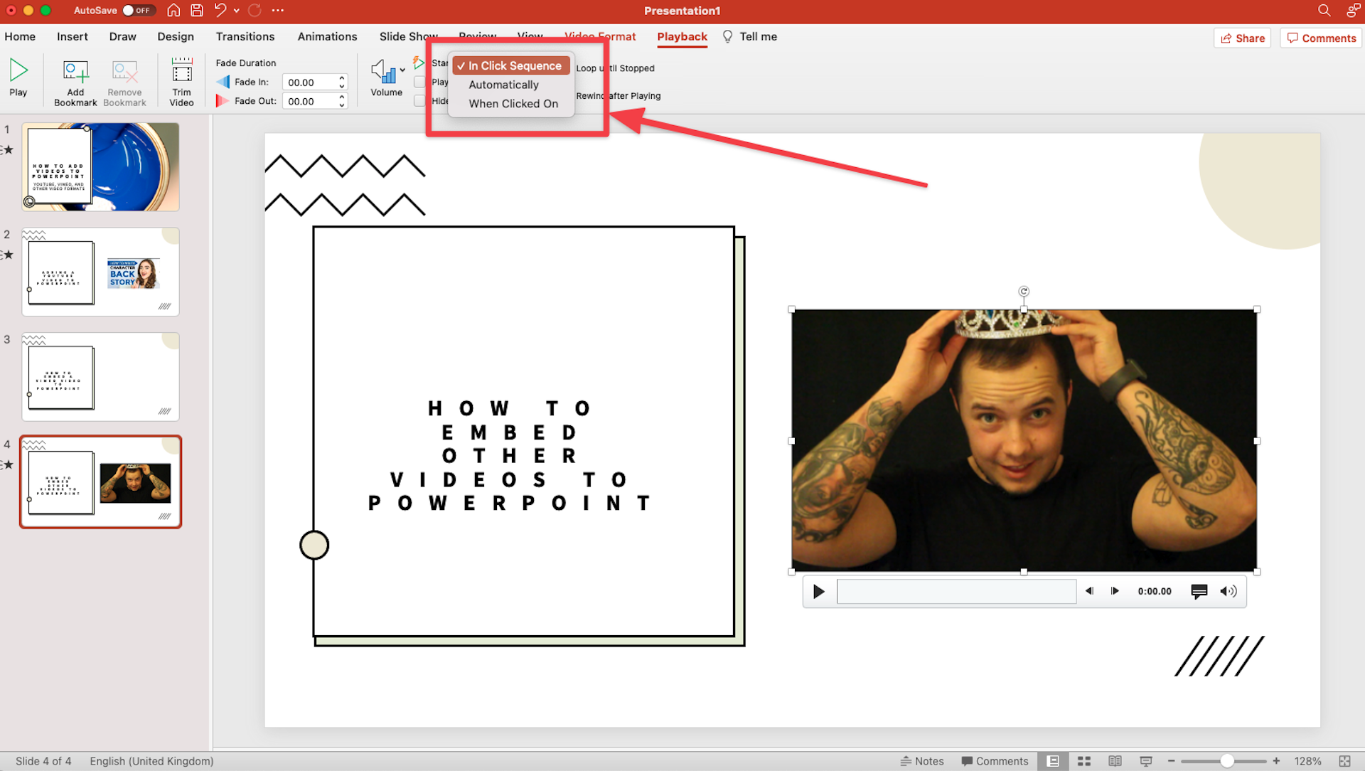Screen dimensions: 1365x771
Task: Click the Comments button at top right
Action: tap(1321, 38)
